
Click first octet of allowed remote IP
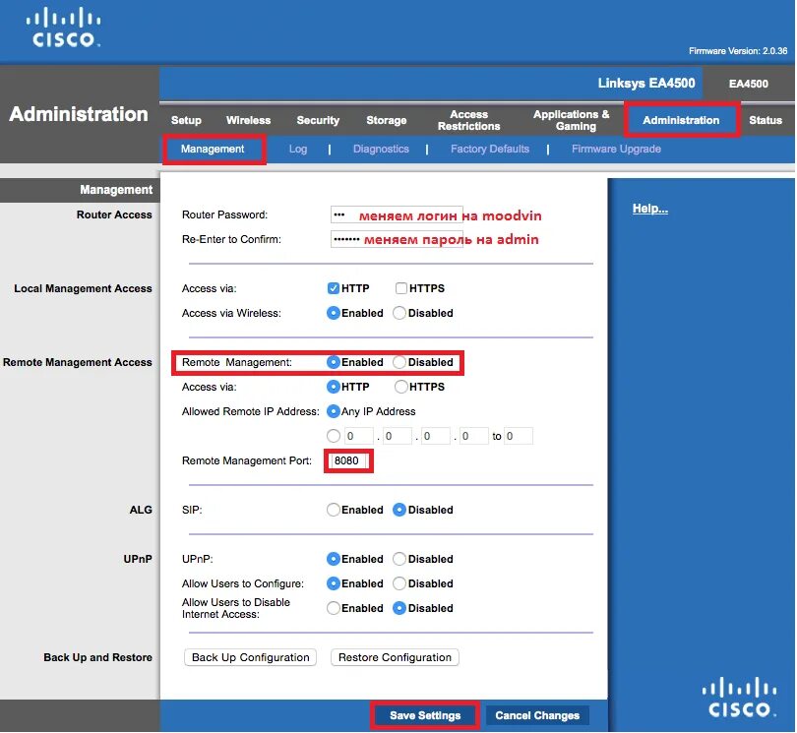(x=359, y=436)
